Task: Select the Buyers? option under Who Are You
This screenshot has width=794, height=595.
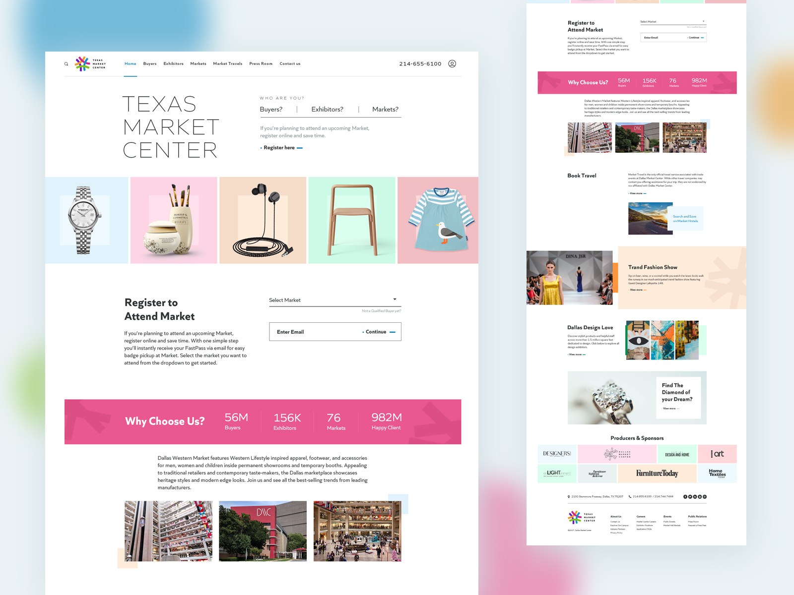Action: pos(272,109)
